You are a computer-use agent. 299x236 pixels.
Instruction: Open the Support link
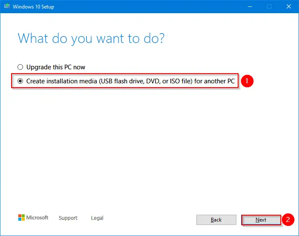(x=68, y=218)
